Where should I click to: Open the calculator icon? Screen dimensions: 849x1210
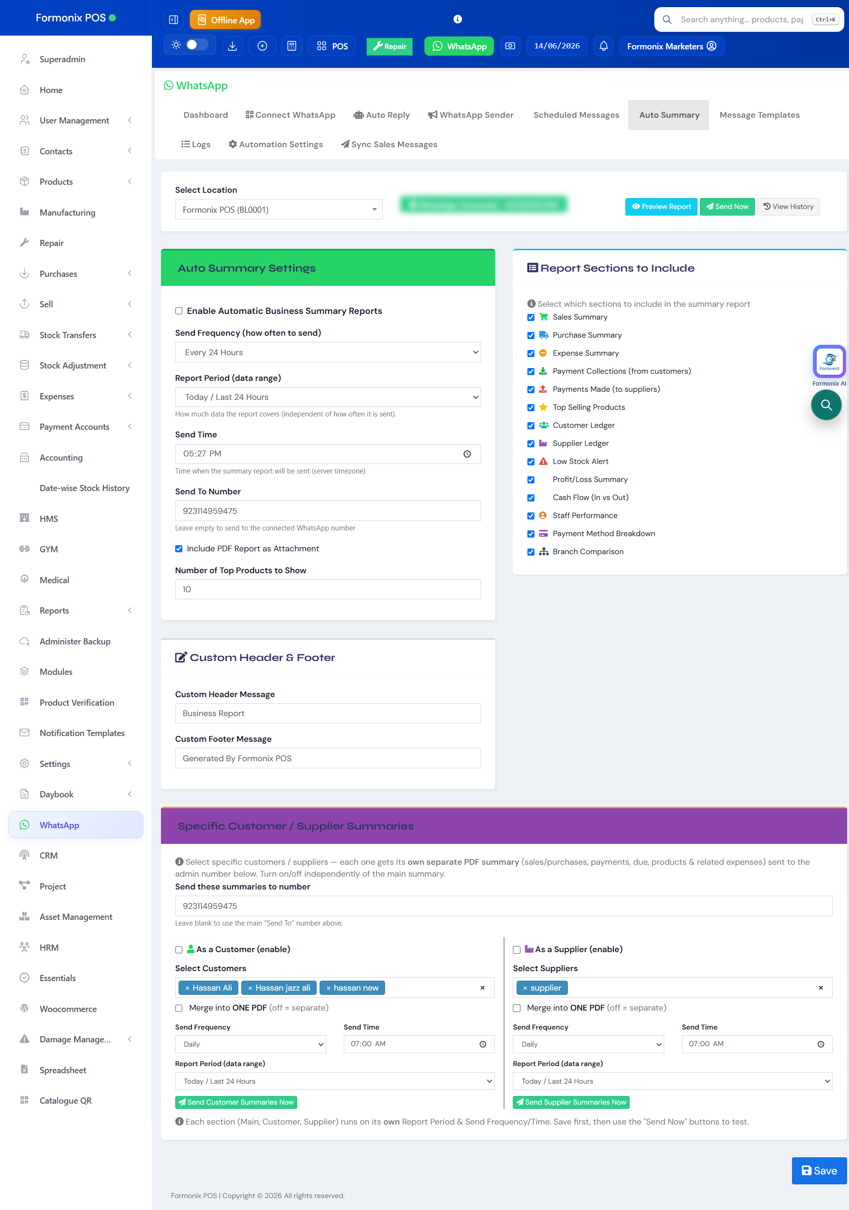pos(292,47)
